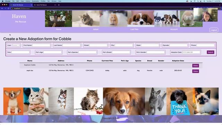
Task: Click the Name column header
Action: [30, 61]
